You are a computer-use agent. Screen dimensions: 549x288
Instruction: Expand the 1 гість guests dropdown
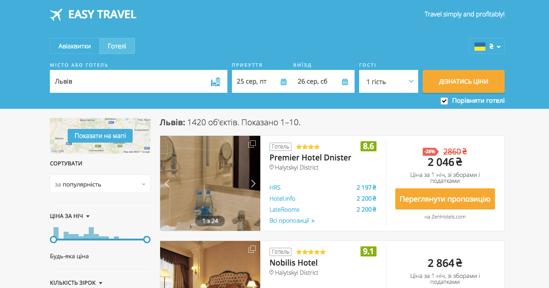pyautogui.click(x=388, y=81)
